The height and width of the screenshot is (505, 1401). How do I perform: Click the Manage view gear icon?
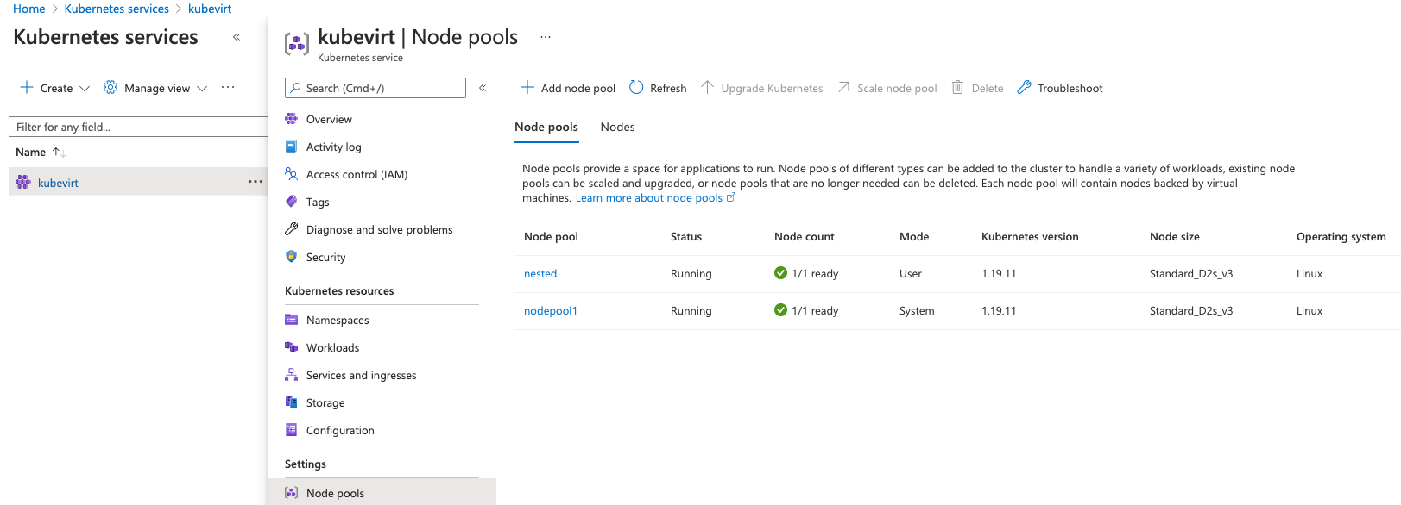[x=110, y=87]
